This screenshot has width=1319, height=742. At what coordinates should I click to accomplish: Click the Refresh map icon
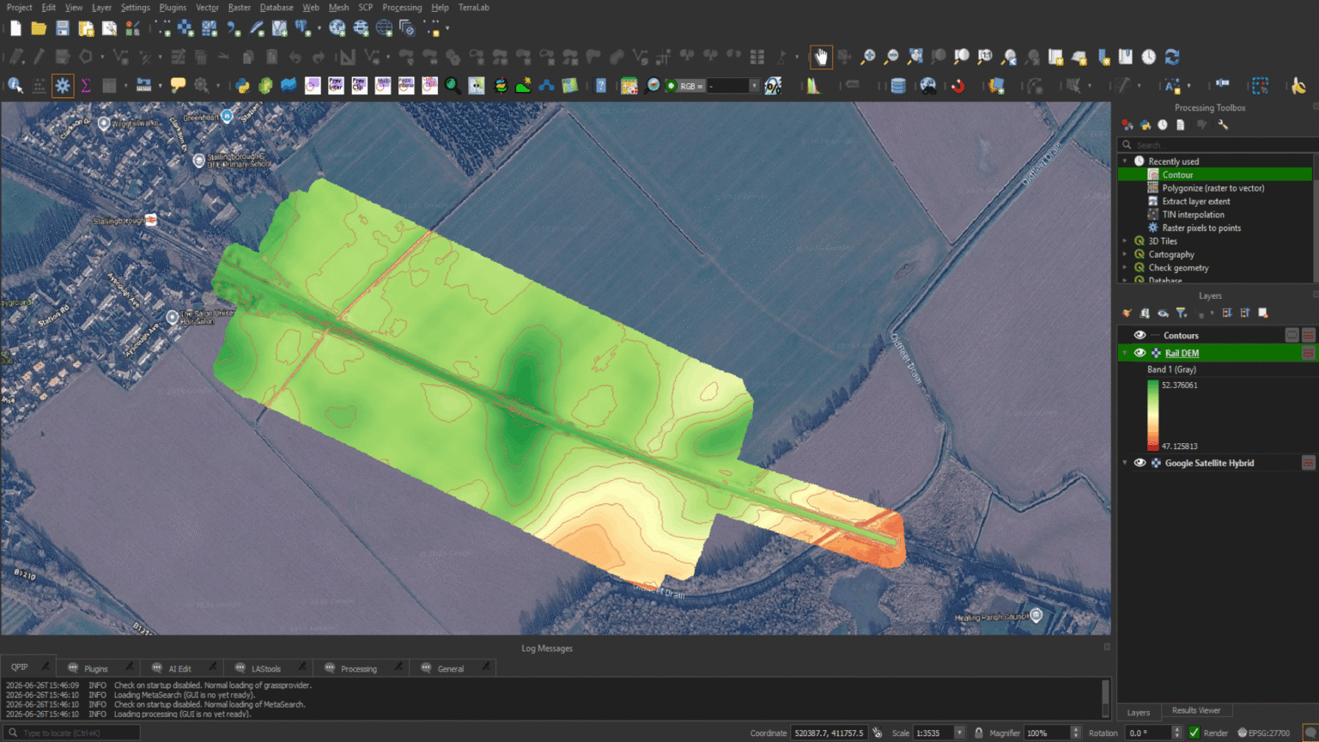pos(1172,57)
